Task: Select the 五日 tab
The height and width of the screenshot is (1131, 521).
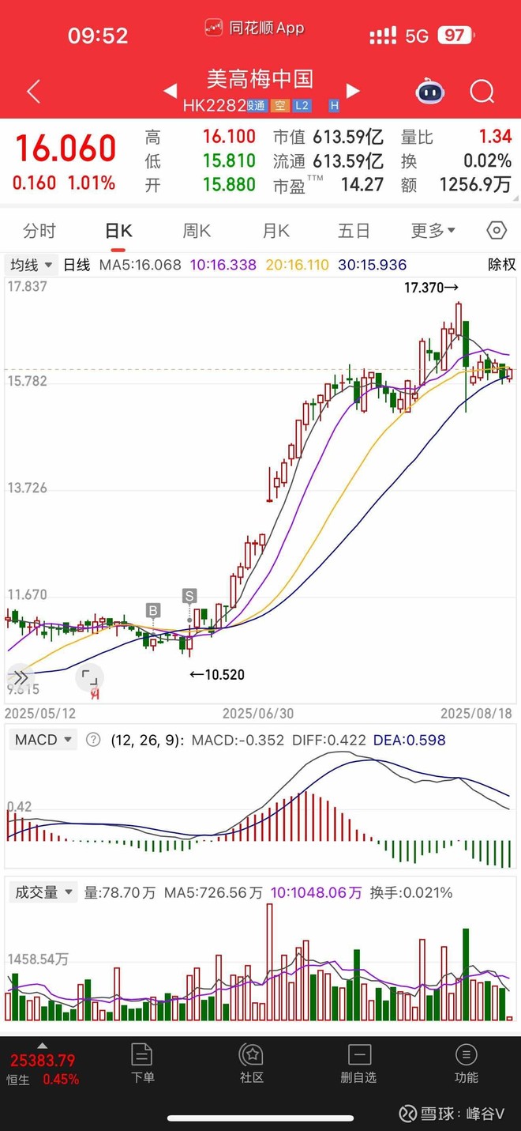Action: tap(354, 231)
